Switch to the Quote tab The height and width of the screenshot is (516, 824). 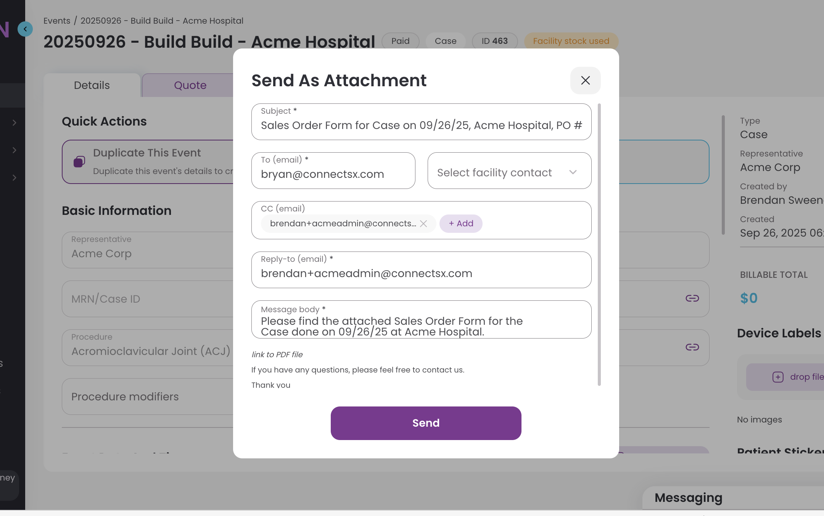pos(190,85)
